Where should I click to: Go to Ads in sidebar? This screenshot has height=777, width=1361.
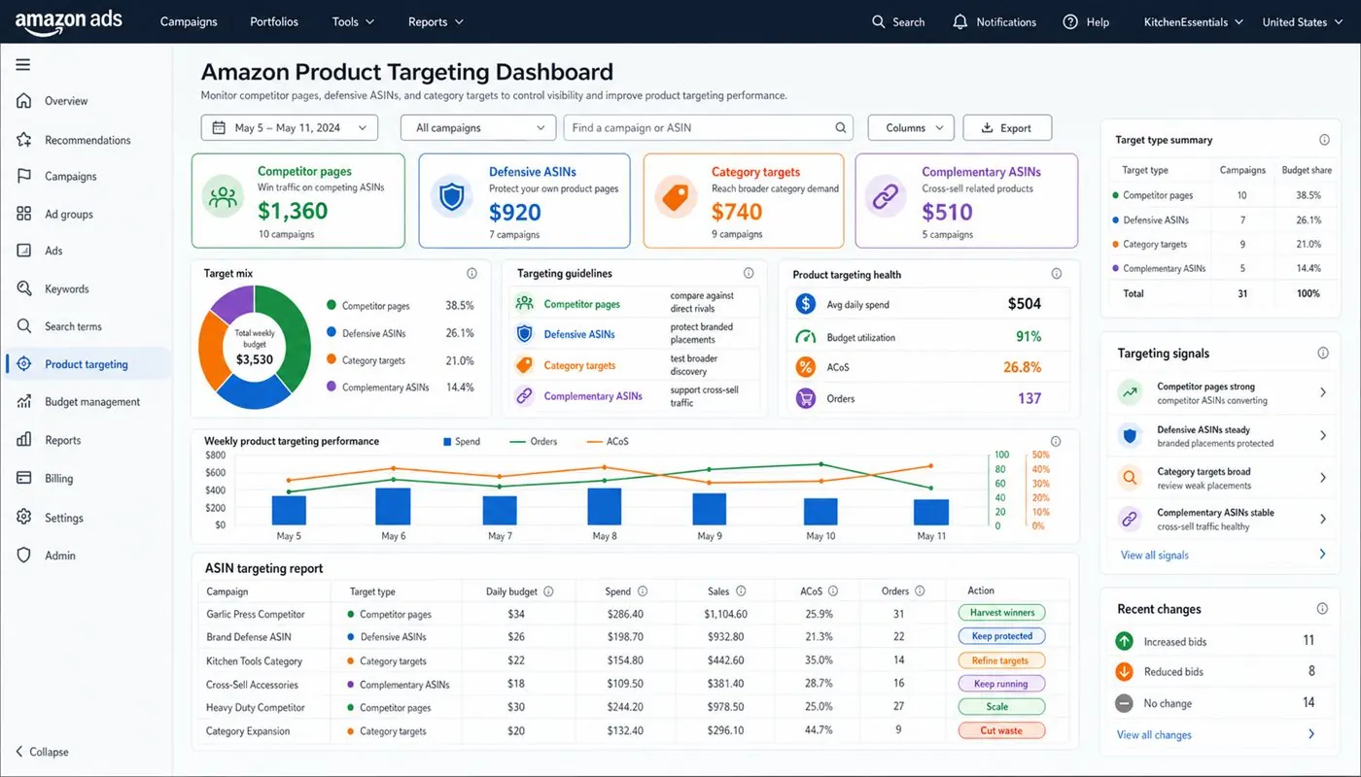pyautogui.click(x=53, y=251)
